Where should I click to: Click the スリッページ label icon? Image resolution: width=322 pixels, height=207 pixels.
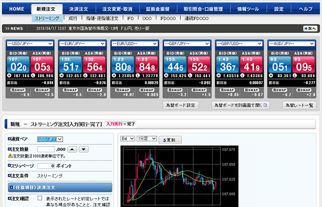pos(9,165)
